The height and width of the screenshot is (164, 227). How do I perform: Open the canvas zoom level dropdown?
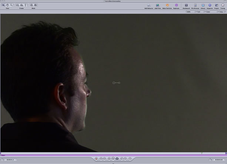pyautogui.click(x=191, y=12)
